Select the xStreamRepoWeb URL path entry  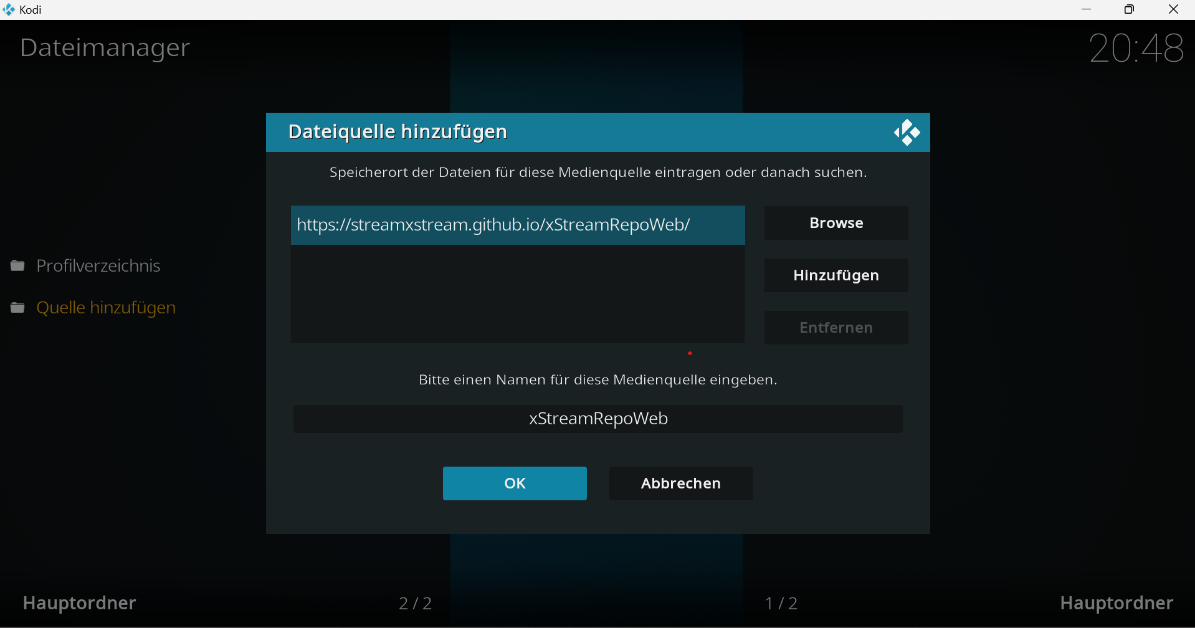click(517, 225)
